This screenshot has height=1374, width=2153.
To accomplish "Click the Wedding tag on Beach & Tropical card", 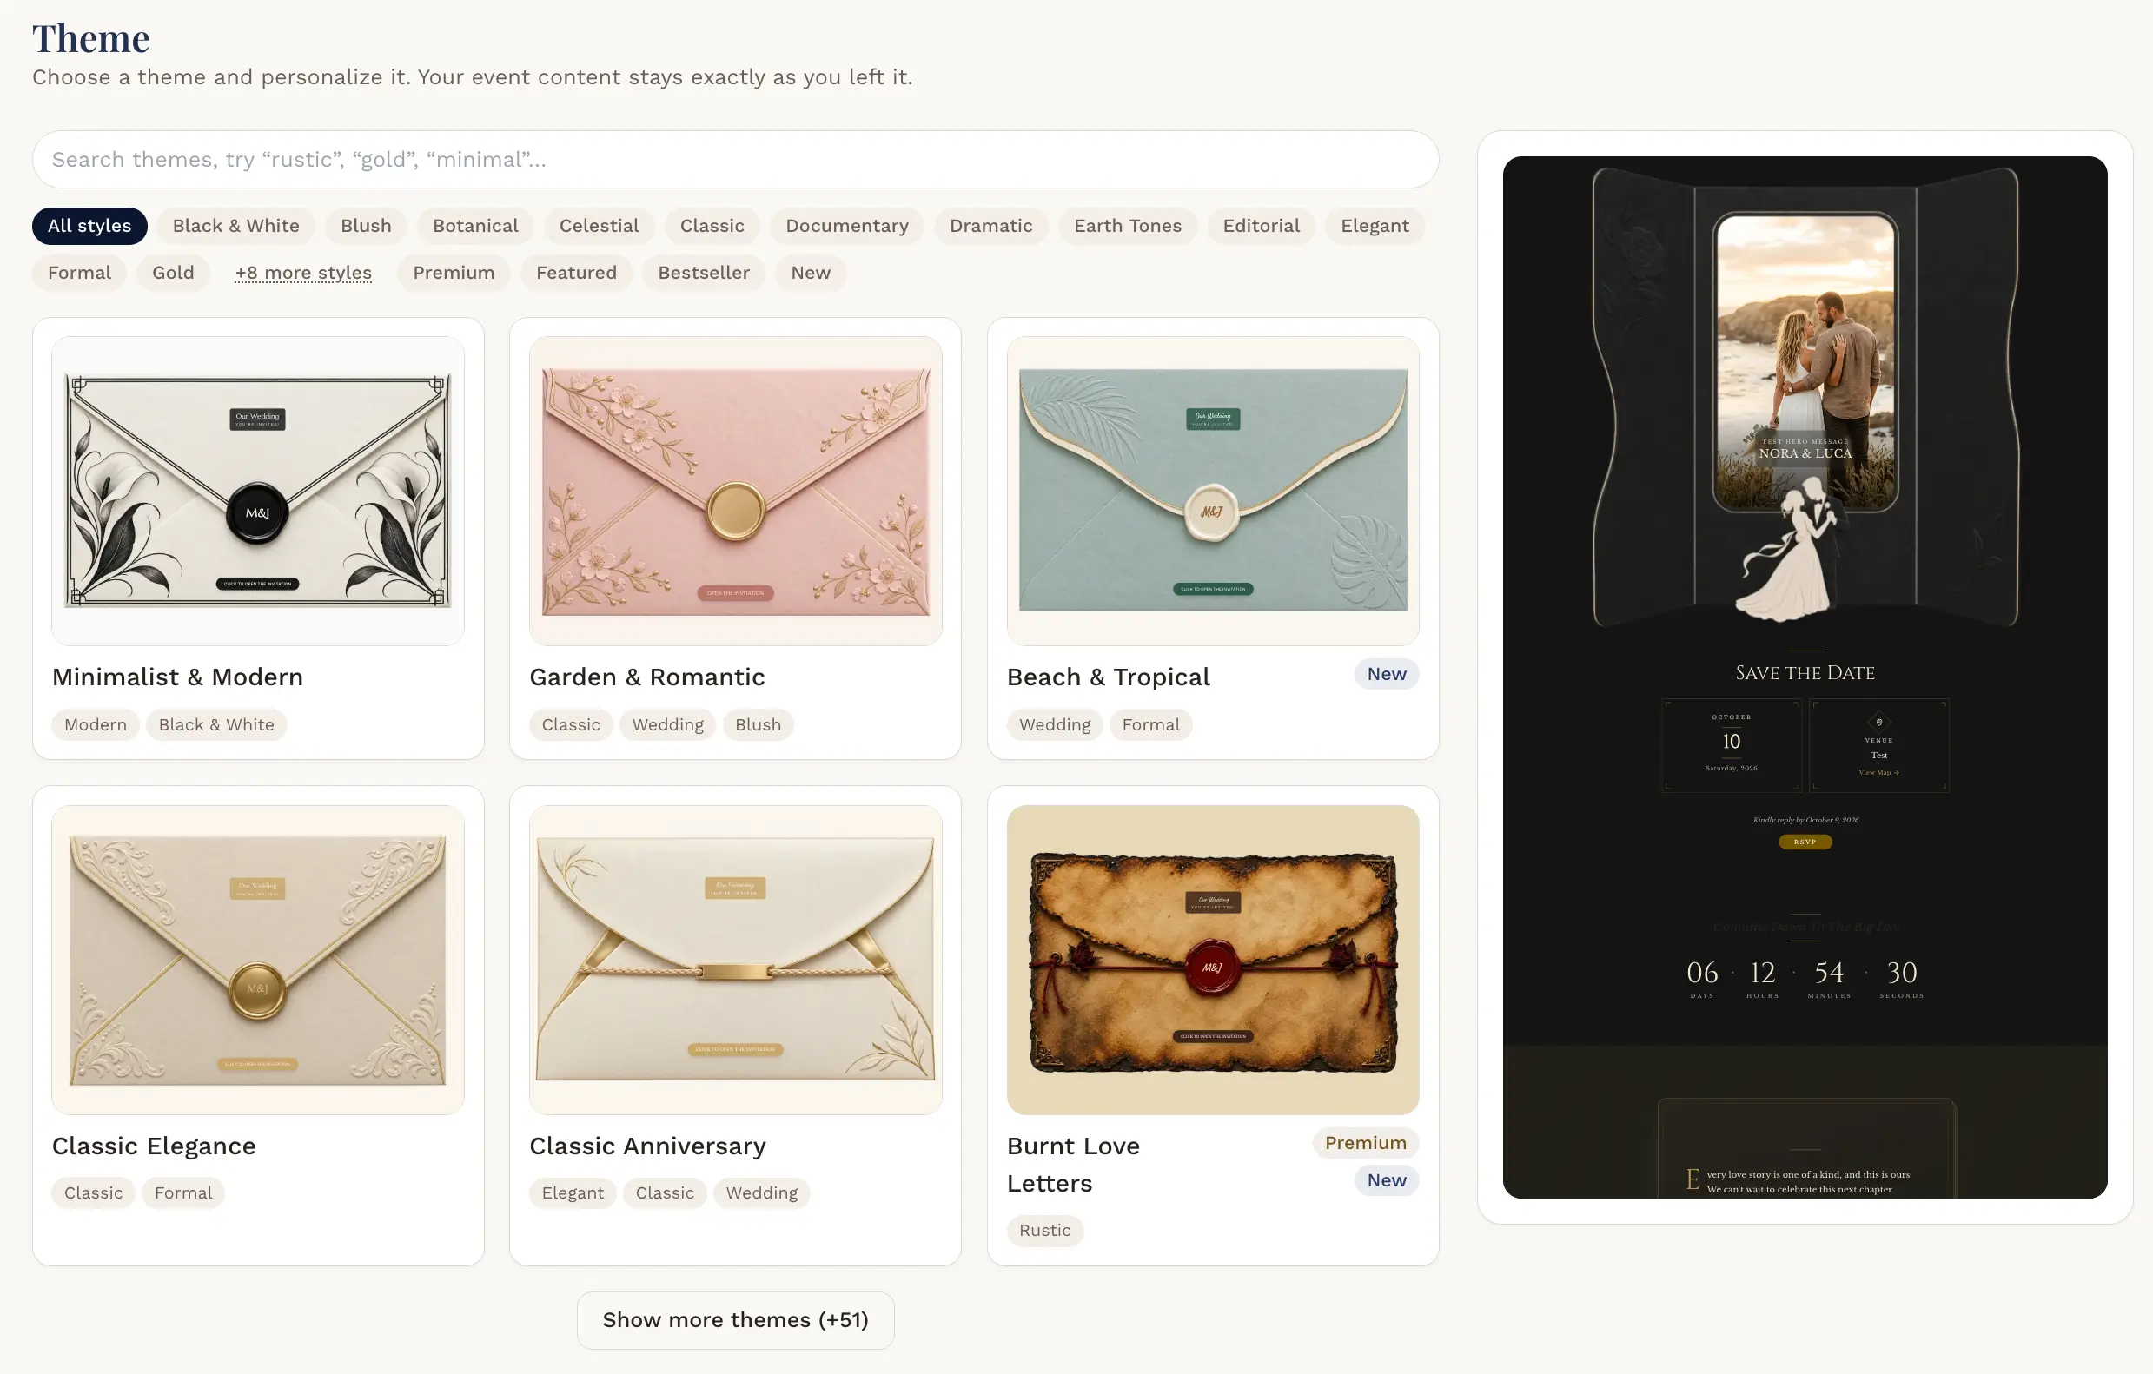I will point(1054,724).
